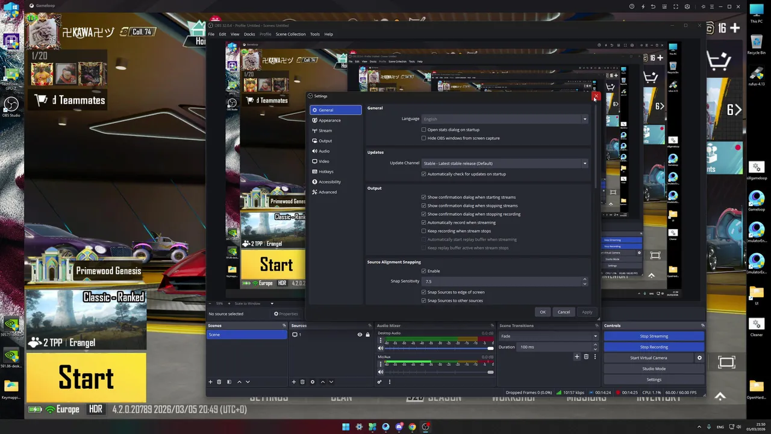This screenshot has width=771, height=434.
Task: Toggle source 1 visibility eye icon
Action: pyautogui.click(x=360, y=335)
